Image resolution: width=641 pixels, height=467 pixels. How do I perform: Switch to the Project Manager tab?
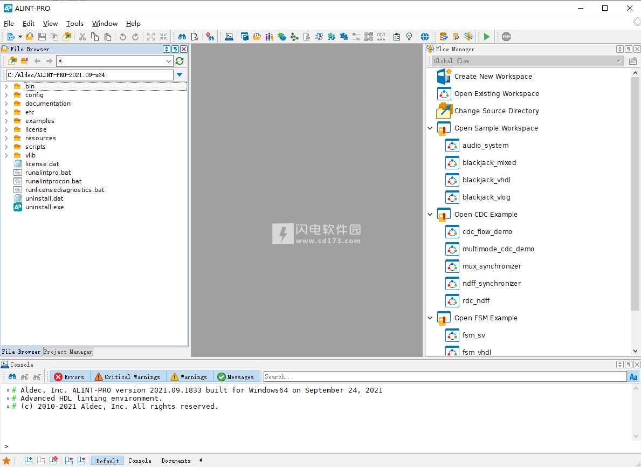(68, 352)
